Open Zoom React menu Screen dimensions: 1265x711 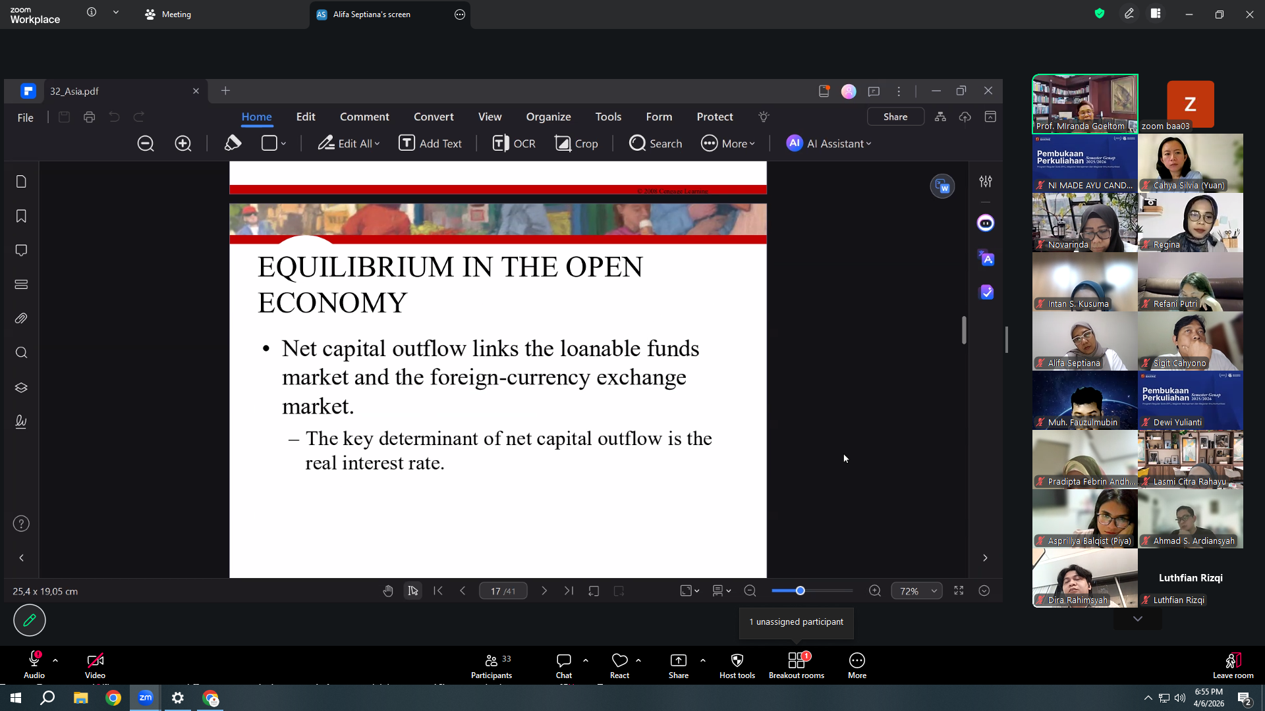pyautogui.click(x=619, y=666)
